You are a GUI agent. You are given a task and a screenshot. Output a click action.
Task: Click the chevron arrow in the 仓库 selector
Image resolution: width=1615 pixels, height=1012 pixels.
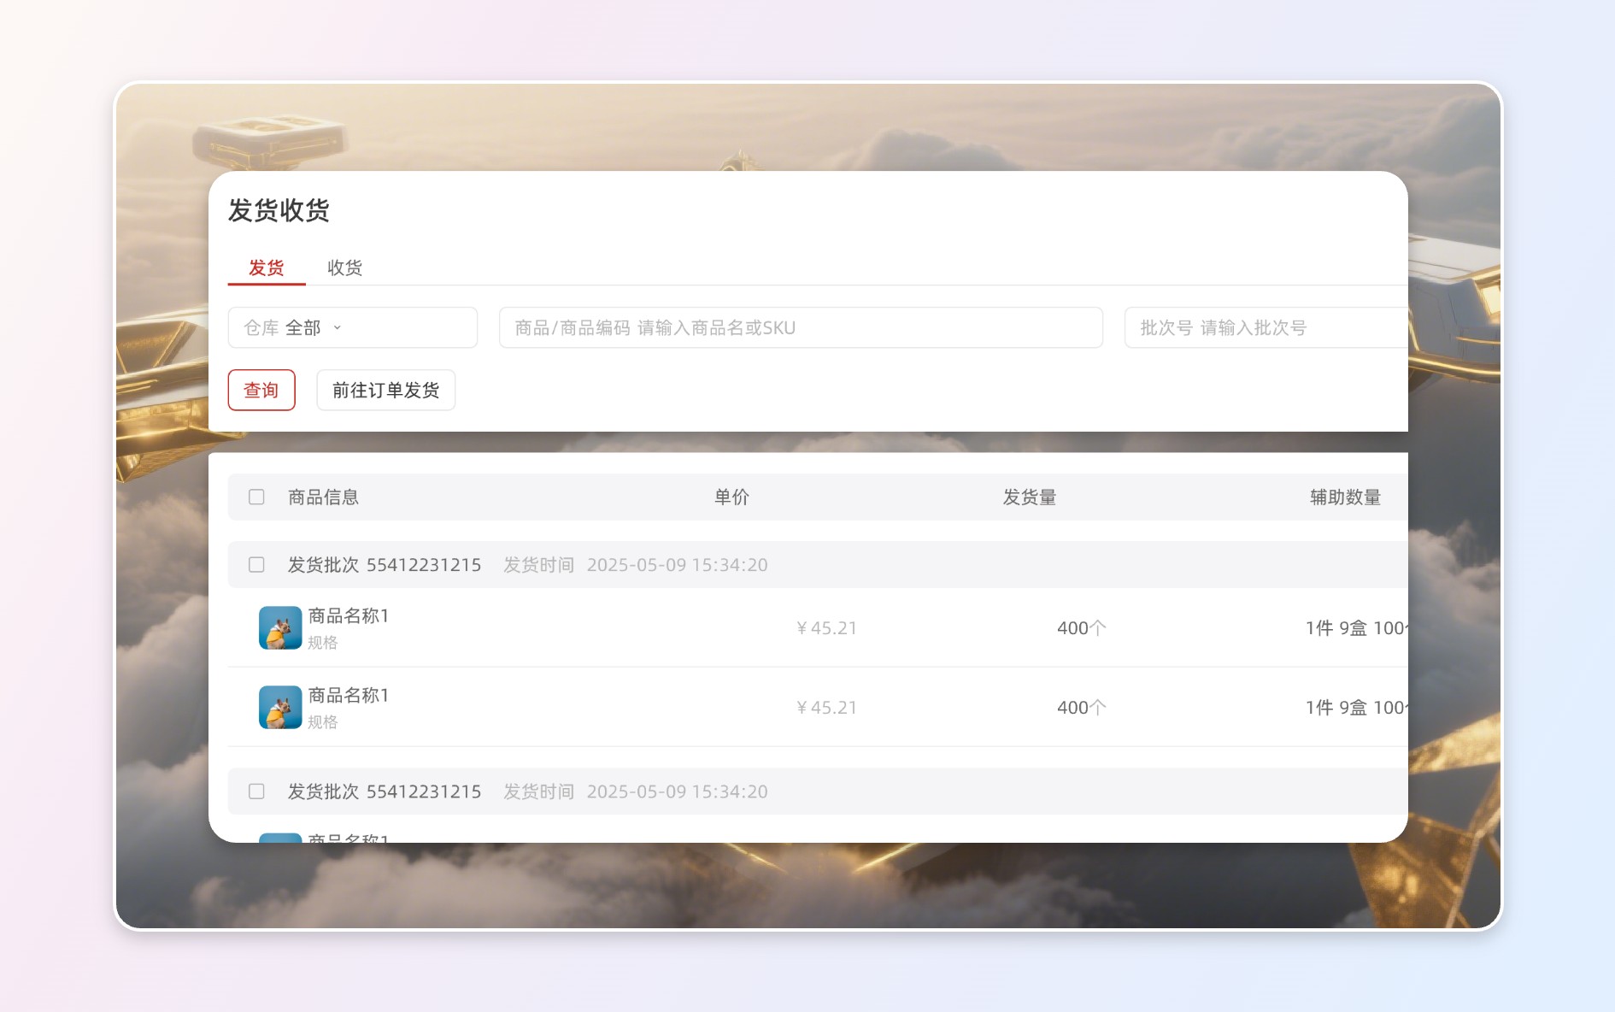338,327
